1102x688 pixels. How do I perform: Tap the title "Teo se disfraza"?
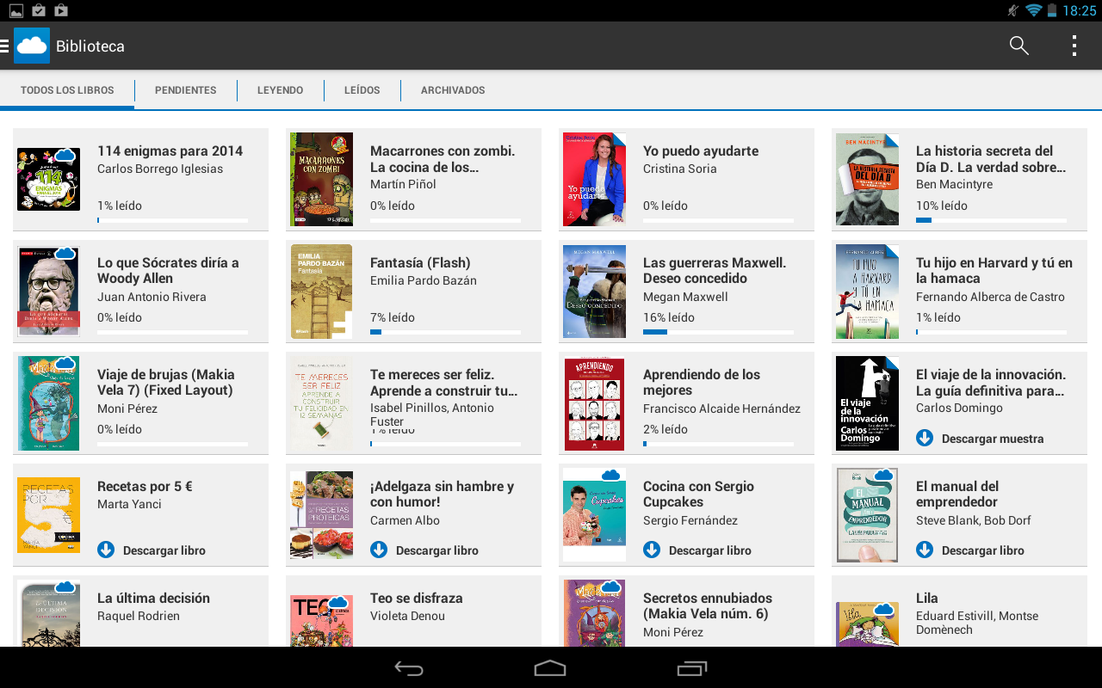[x=417, y=598]
